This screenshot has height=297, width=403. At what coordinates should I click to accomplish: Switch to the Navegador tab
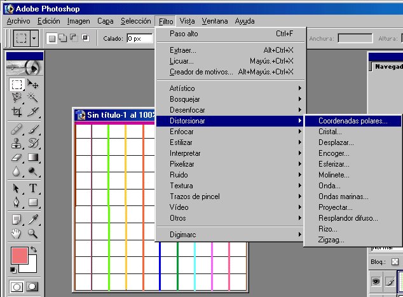click(388, 67)
